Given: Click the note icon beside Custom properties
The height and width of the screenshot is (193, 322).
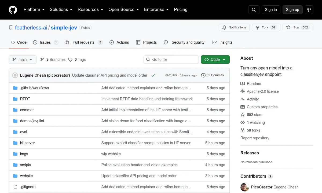Looking at the screenshot, I should click(243, 107).
